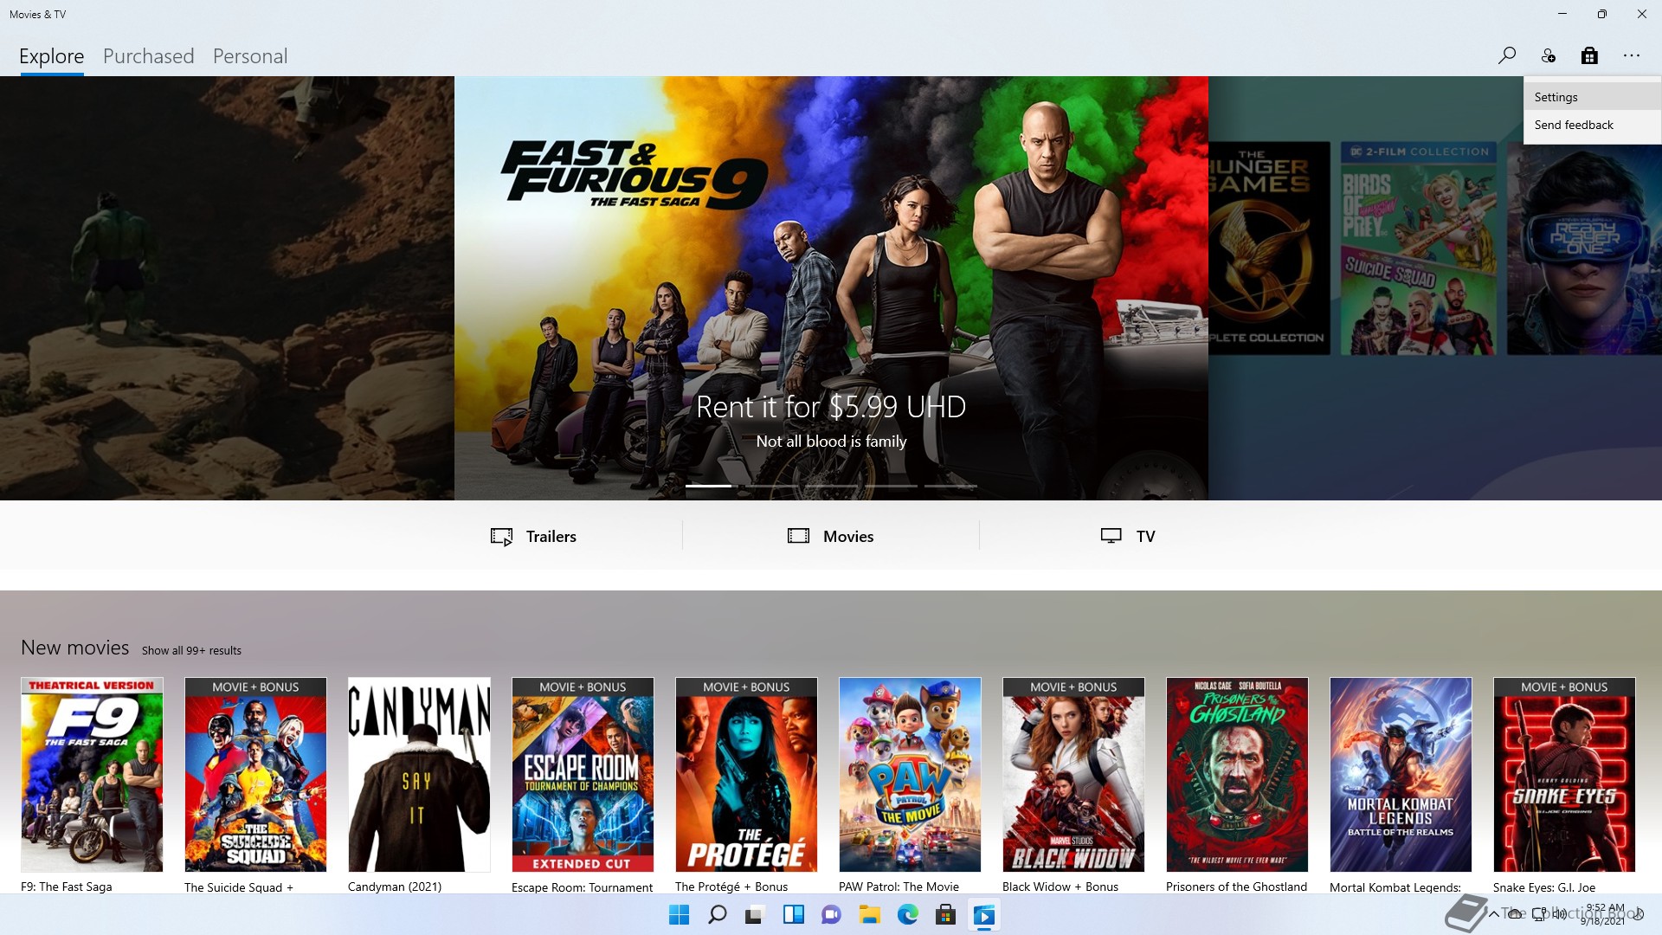
Task: Open the F9: The Fast Saga poster
Action: pyautogui.click(x=92, y=775)
